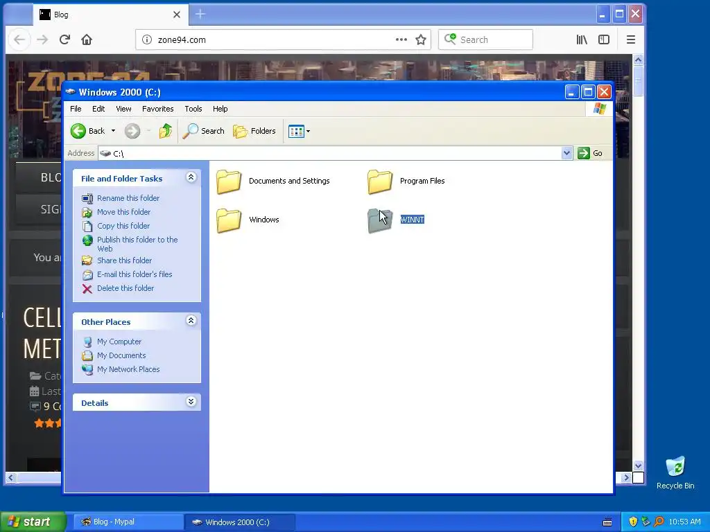Click the browser vertical scrollbar up arrow
This screenshot has height=532, width=710.
(x=638, y=60)
